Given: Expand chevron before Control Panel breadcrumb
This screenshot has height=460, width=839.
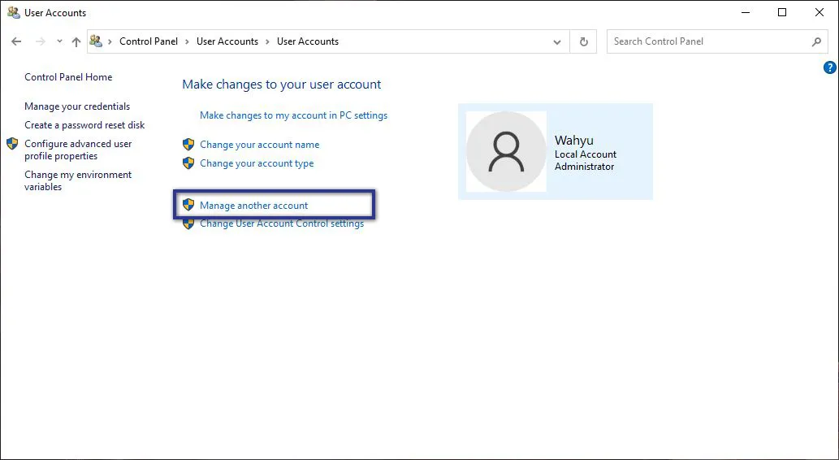Looking at the screenshot, I should click(110, 41).
